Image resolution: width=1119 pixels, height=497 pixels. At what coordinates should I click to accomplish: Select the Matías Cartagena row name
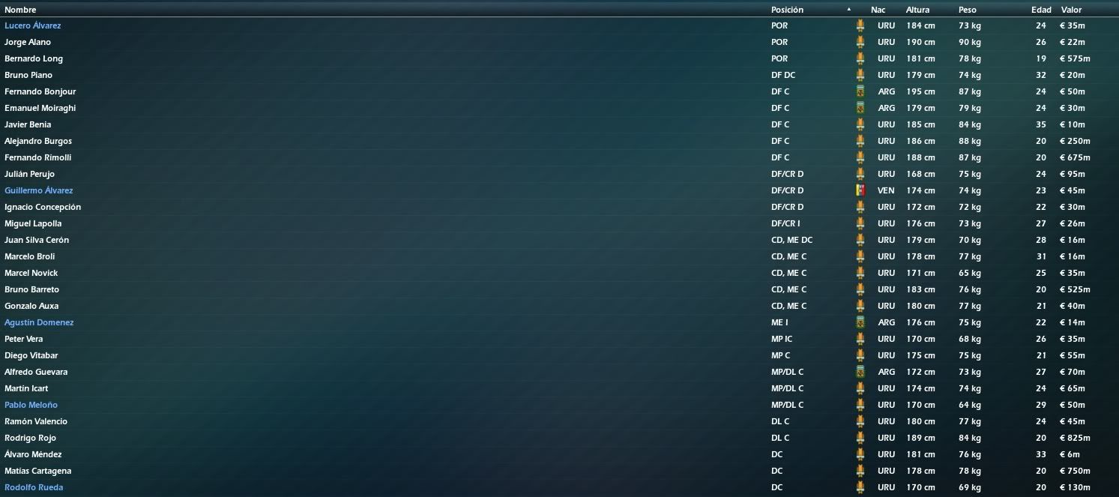point(38,471)
